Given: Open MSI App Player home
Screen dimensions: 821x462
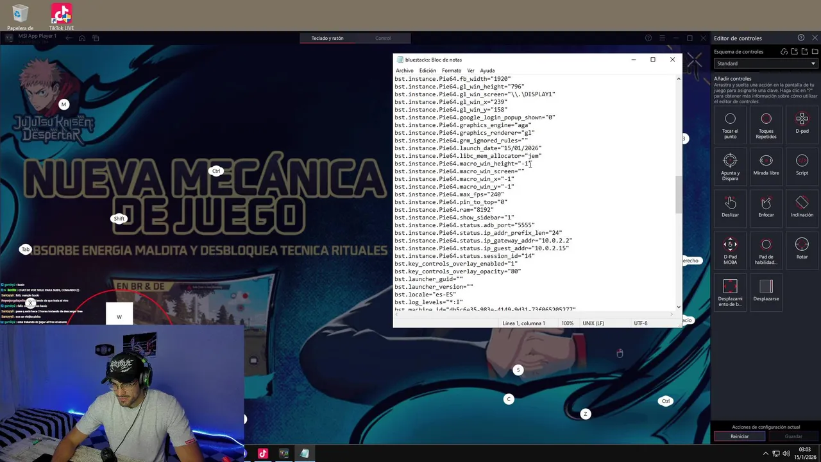Looking at the screenshot, I should click(x=82, y=38).
